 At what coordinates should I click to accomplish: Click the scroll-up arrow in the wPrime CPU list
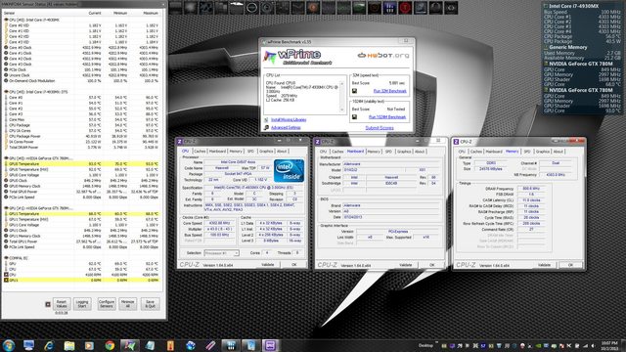(x=341, y=83)
